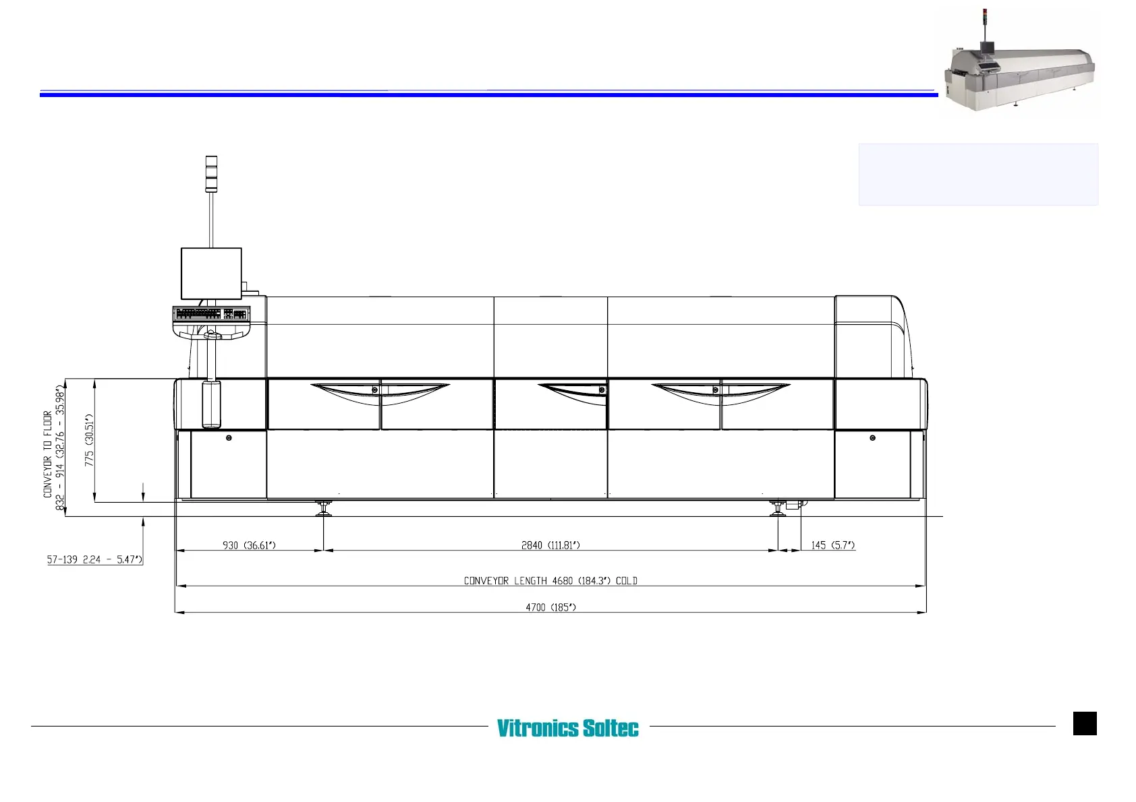Click the left leveling foot of machine
1136x802 pixels.
pyautogui.click(x=324, y=508)
